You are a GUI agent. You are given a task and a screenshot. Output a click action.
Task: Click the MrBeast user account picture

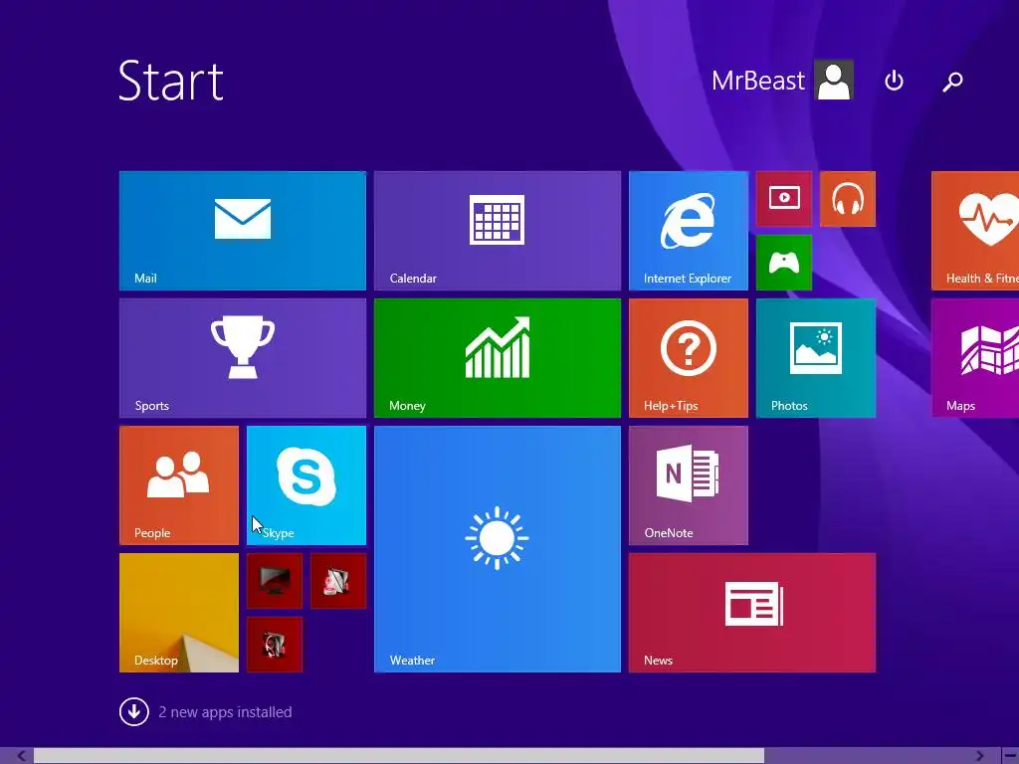(834, 80)
